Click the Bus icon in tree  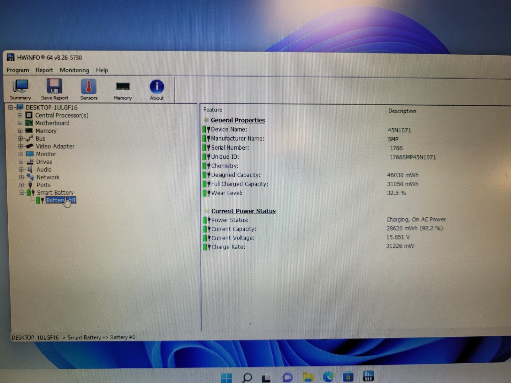coord(29,138)
